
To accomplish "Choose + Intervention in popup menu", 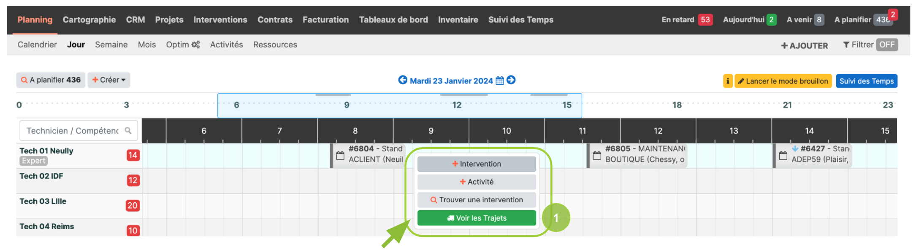I will tap(477, 164).
